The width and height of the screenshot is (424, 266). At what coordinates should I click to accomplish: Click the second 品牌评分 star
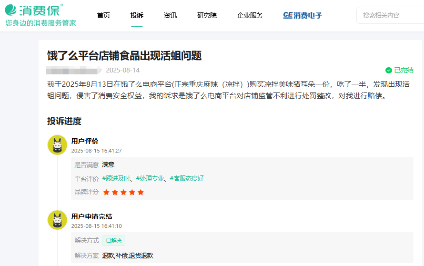coord(115,193)
